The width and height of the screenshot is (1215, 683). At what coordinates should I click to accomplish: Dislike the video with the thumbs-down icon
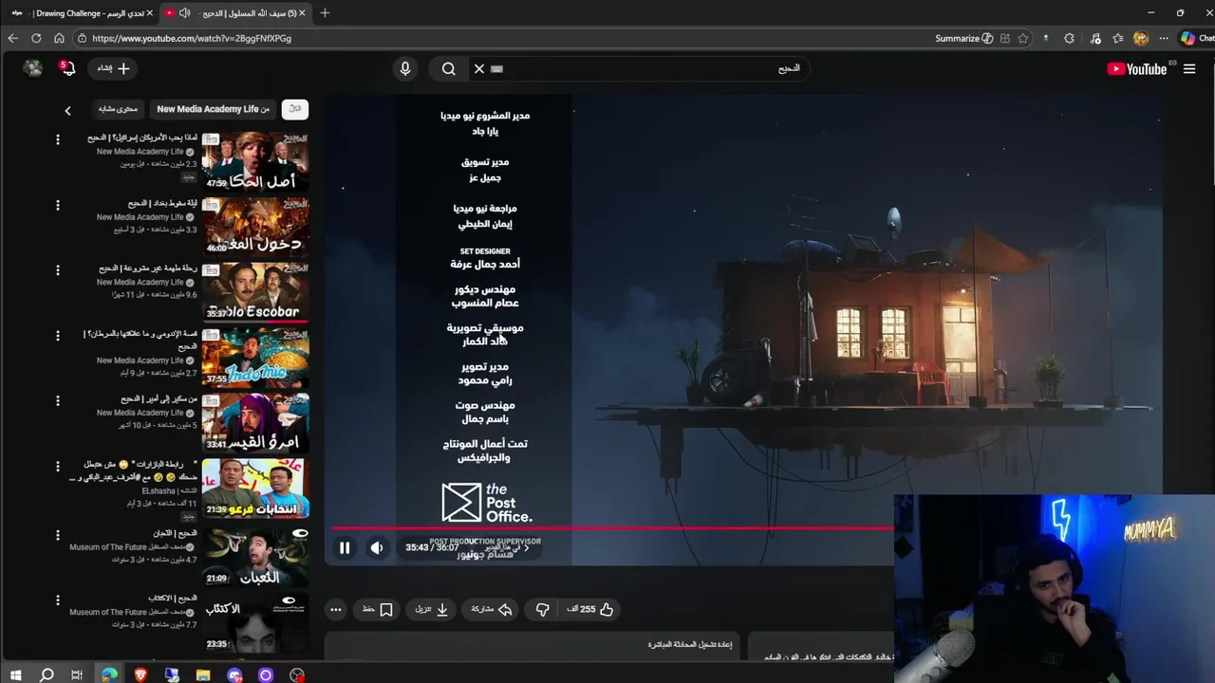tap(543, 609)
